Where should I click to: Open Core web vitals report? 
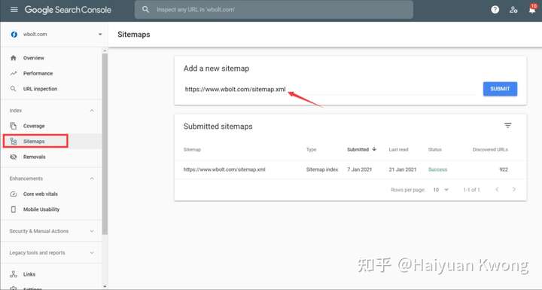pyautogui.click(x=41, y=194)
